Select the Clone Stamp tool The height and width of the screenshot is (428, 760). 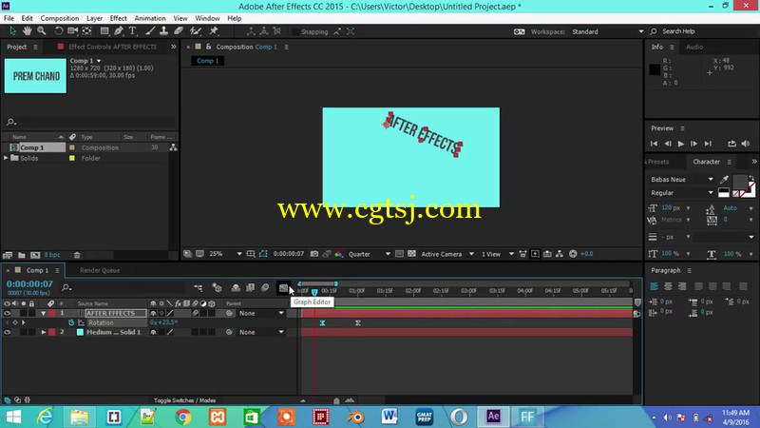tap(163, 31)
